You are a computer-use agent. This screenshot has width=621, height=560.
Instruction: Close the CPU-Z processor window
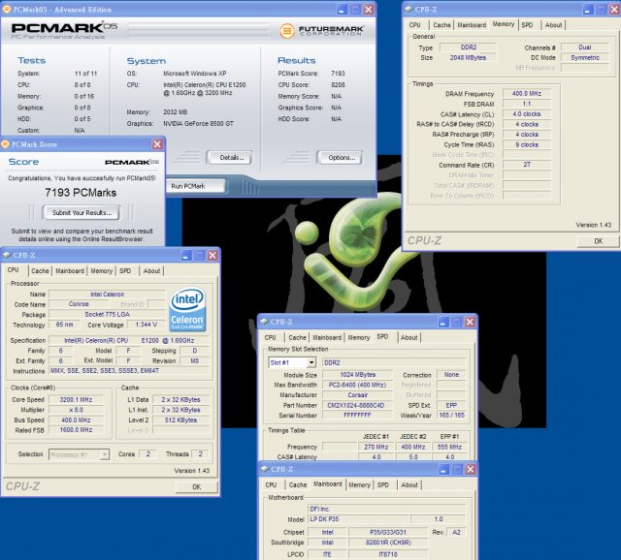pyautogui.click(x=212, y=256)
